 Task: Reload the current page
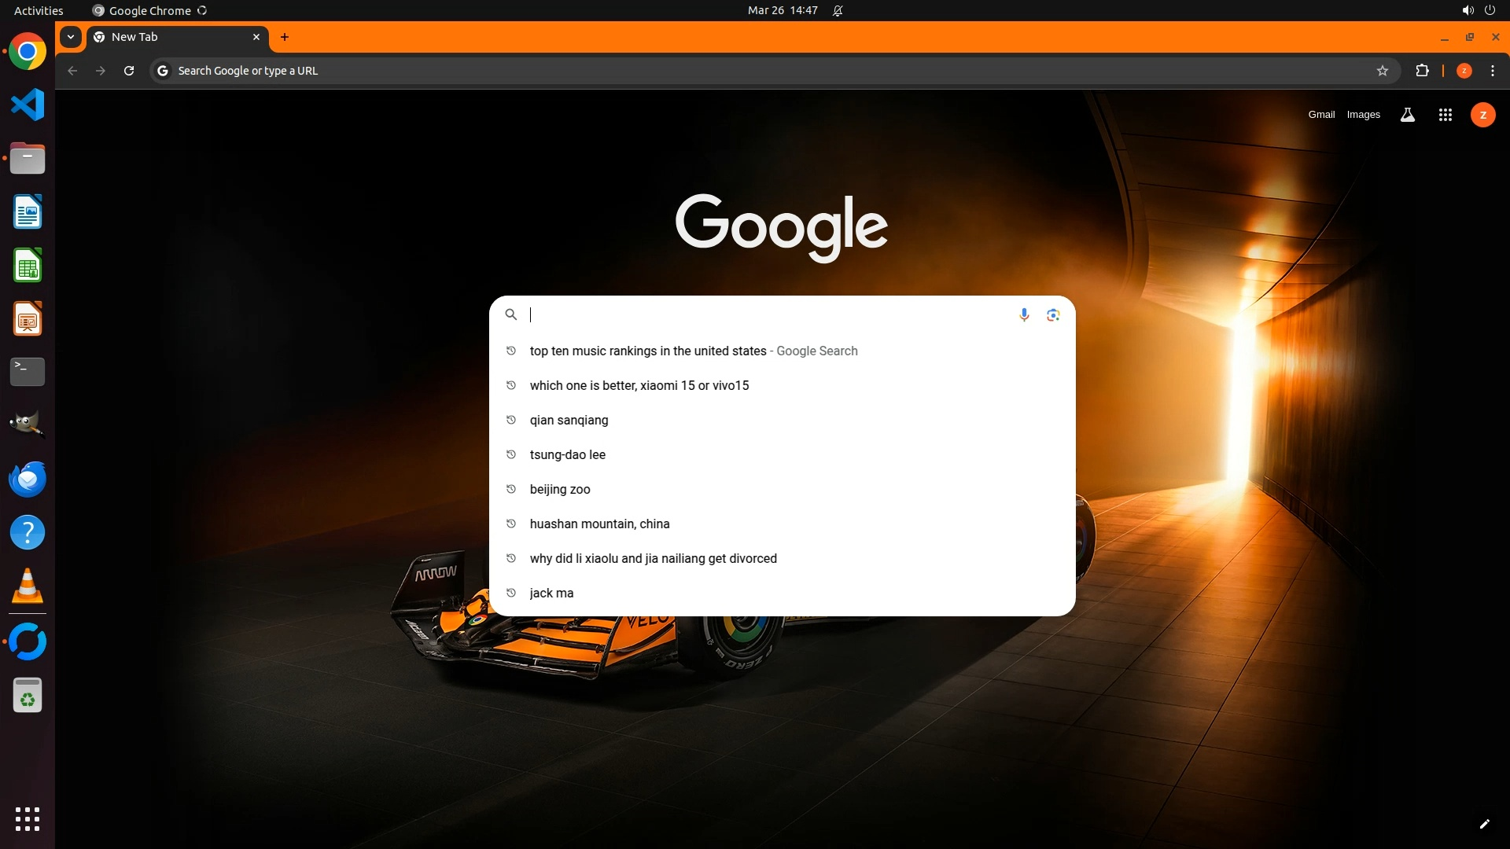(x=129, y=71)
